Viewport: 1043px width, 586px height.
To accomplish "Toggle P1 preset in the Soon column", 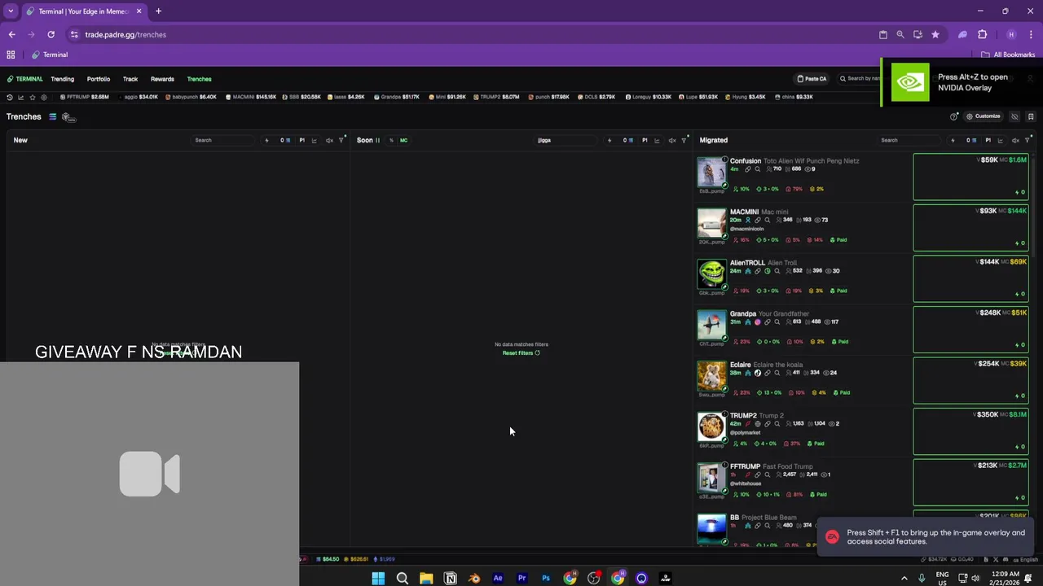I will tap(645, 140).
